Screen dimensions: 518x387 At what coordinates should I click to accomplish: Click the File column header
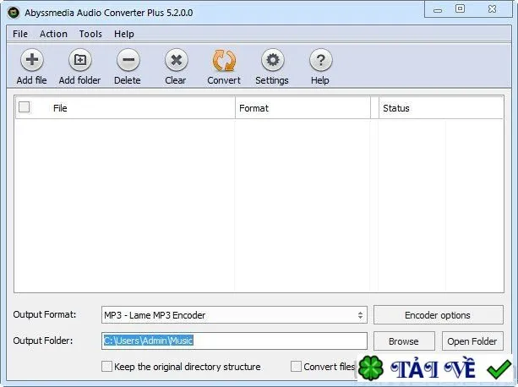tap(125, 108)
